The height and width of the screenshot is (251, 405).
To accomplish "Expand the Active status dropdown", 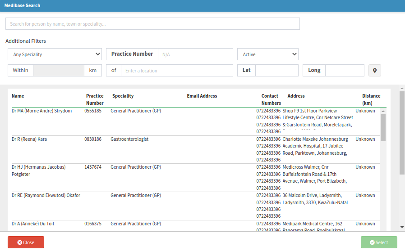I will click(x=267, y=54).
